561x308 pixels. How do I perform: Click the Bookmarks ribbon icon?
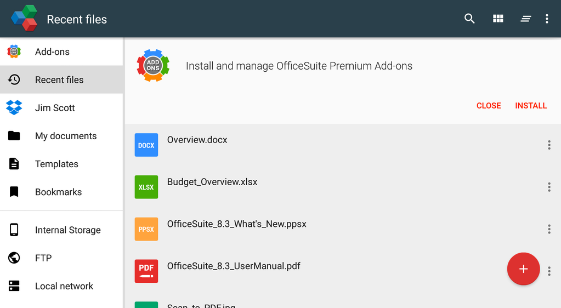[14, 192]
